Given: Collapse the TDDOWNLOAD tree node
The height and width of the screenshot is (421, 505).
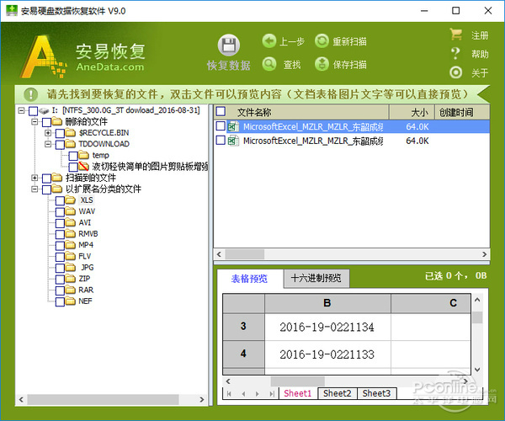Looking at the screenshot, I should coord(48,144).
